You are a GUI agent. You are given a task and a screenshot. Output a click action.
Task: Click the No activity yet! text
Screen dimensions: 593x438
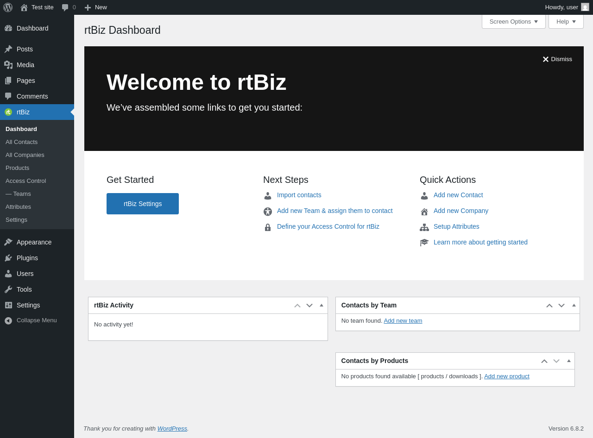(x=114, y=324)
